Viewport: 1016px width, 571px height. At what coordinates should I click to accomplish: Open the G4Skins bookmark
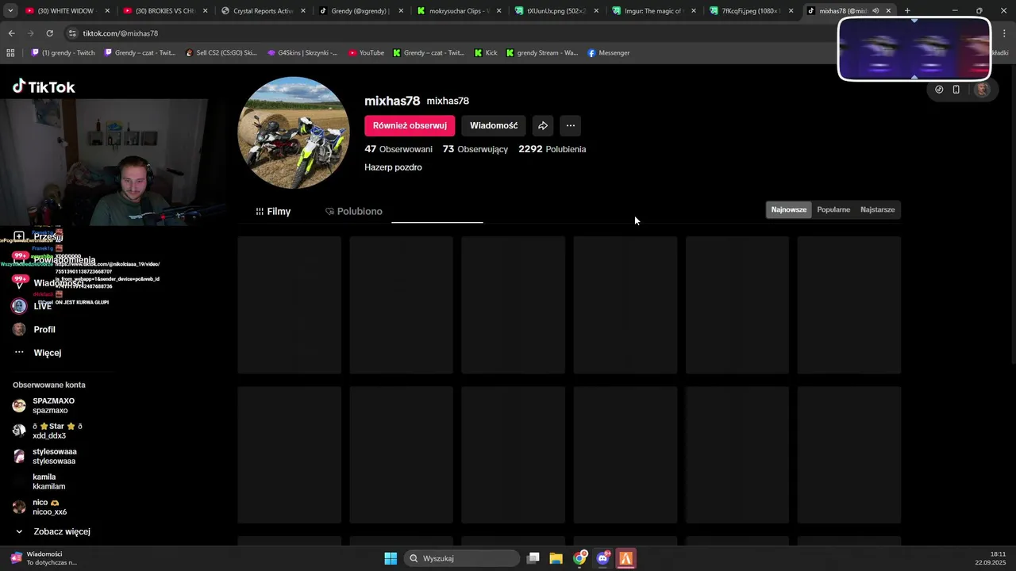click(x=302, y=53)
